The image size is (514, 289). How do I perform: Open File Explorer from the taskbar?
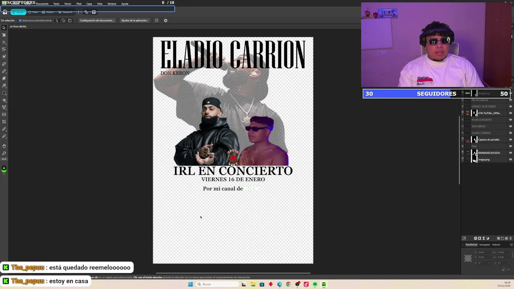coord(253,284)
